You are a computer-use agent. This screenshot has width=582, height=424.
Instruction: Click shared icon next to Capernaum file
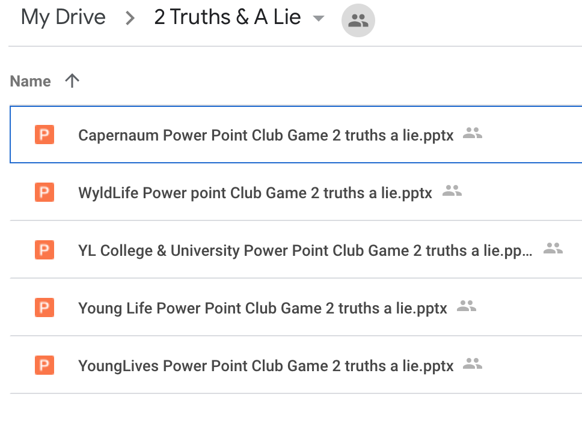click(473, 133)
